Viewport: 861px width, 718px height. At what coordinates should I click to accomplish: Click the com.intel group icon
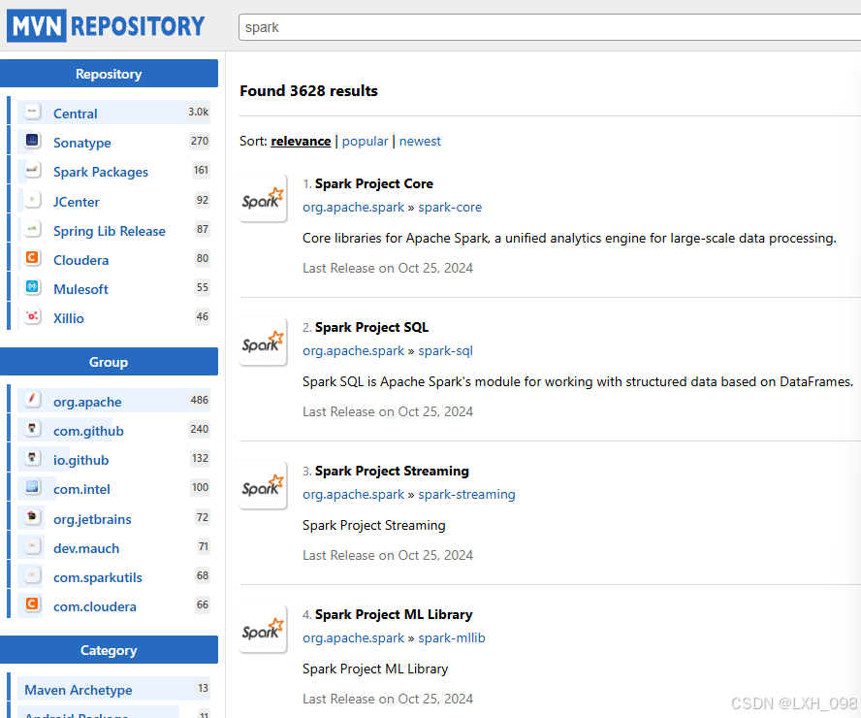(x=32, y=487)
